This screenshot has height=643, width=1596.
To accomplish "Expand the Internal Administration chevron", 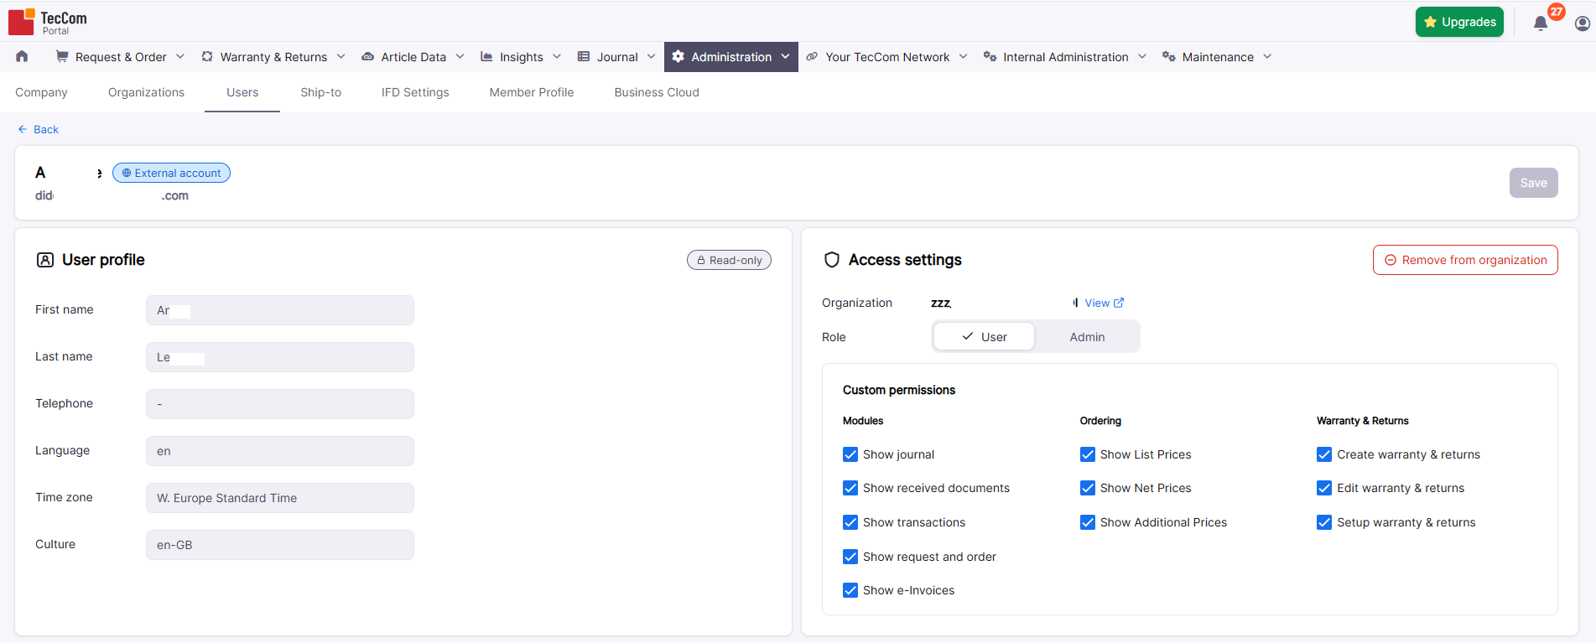I will [x=1141, y=56].
